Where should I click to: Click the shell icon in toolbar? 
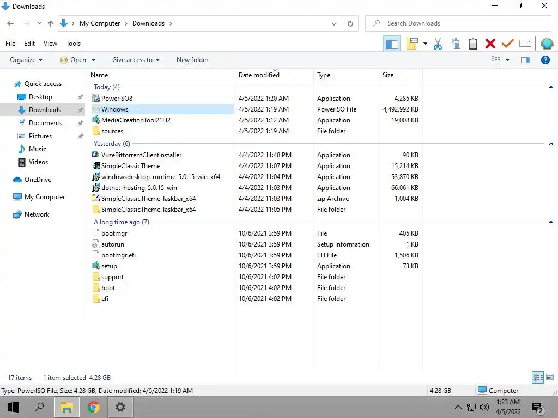[547, 44]
